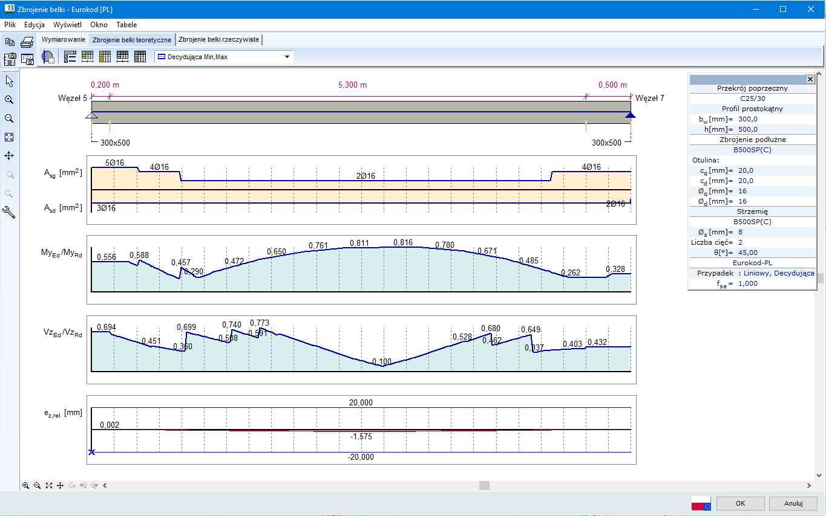Viewport: 826px width, 516px height.
Task: Toggle the last grid table icon in toolbar
Action: (x=140, y=57)
